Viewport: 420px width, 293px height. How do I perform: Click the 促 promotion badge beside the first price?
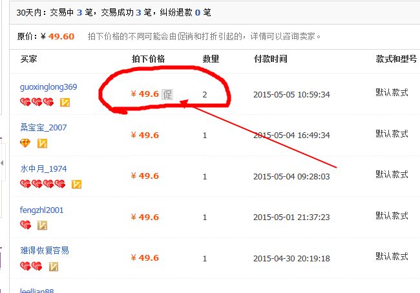click(167, 94)
